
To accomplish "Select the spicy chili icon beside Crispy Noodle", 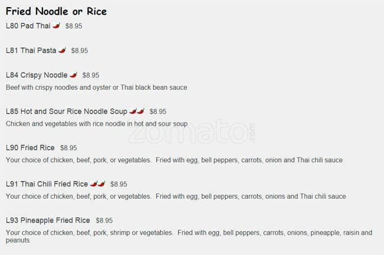I will click(x=74, y=75).
